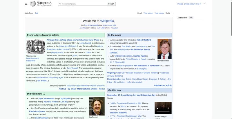
Task: Click the Donate link
Action: (180, 4)
